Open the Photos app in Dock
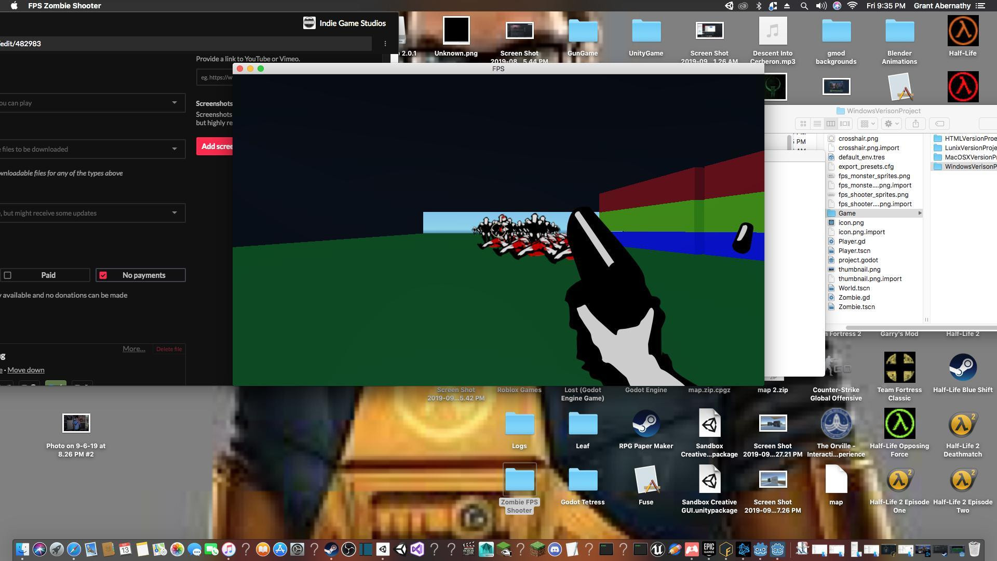 point(177,549)
